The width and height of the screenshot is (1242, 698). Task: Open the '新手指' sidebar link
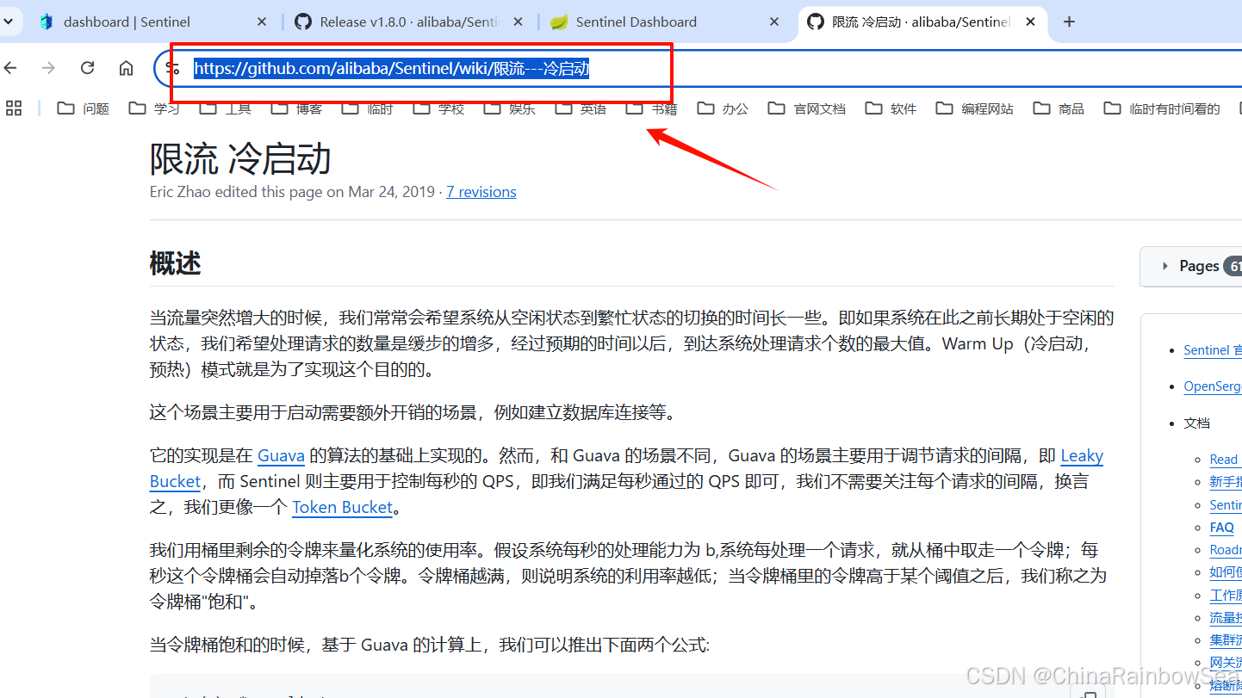[x=1226, y=482]
